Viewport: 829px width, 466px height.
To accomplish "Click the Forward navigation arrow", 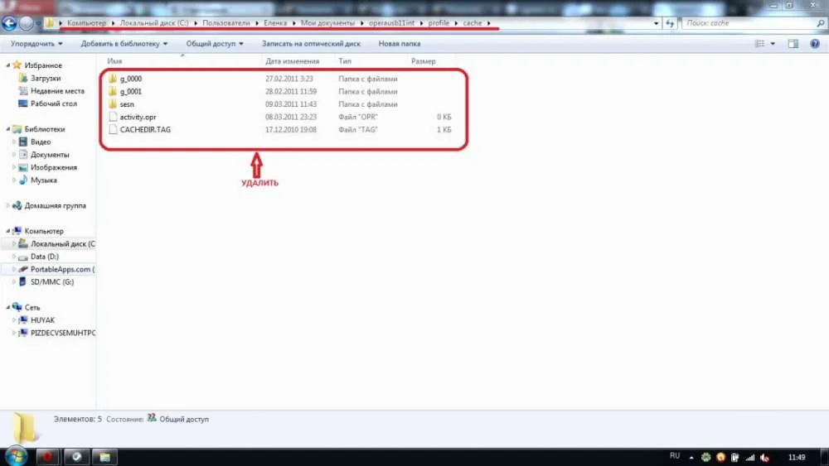I will [x=26, y=23].
